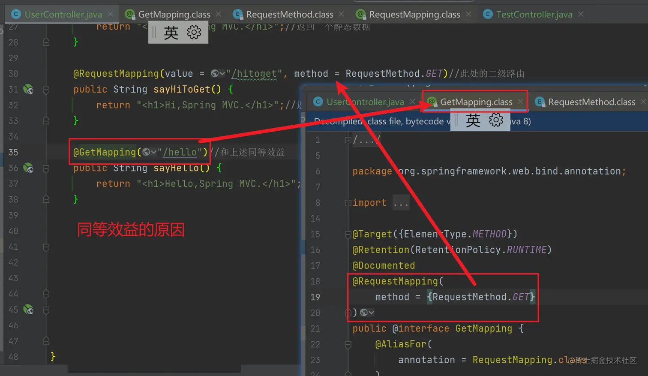Toggle the 英 input language in top IME bar
Screen dimensions: 648x376
point(171,33)
